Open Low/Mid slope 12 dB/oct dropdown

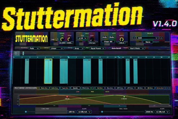[x=84, y=112]
